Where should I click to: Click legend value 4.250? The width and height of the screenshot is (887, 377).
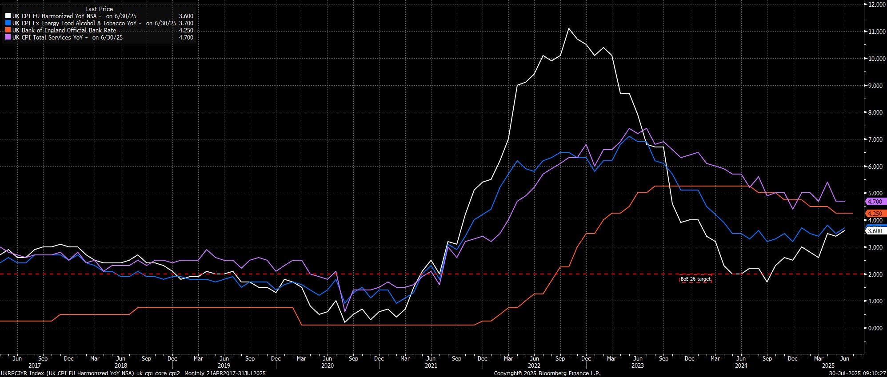click(186, 31)
